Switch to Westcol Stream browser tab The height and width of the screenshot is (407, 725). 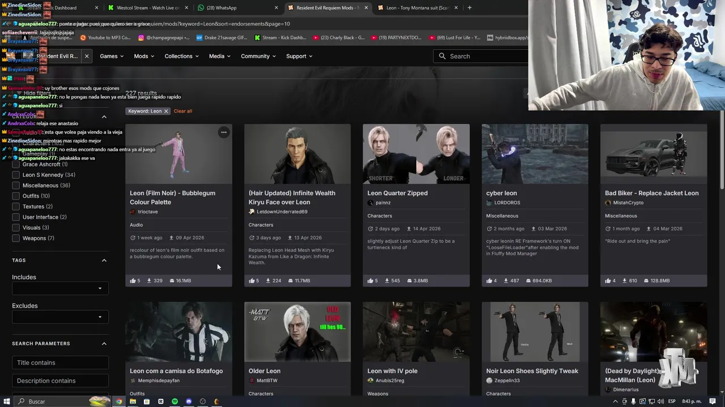click(x=148, y=8)
